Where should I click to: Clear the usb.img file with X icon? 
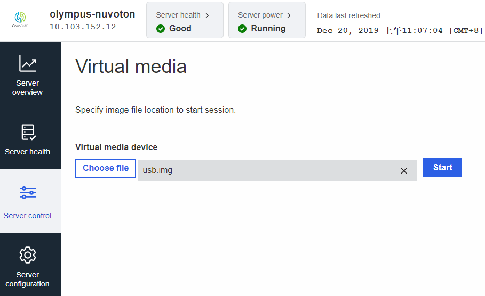tap(404, 171)
